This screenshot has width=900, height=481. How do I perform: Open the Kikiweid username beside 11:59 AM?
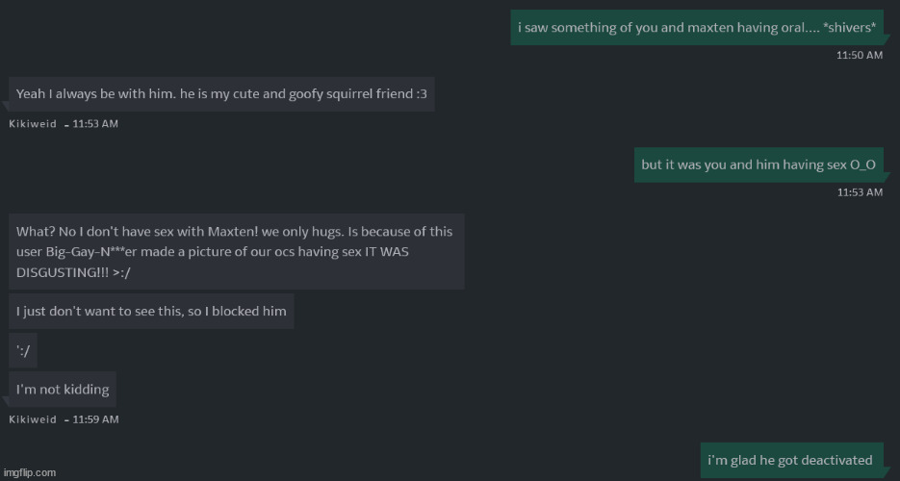coord(34,419)
